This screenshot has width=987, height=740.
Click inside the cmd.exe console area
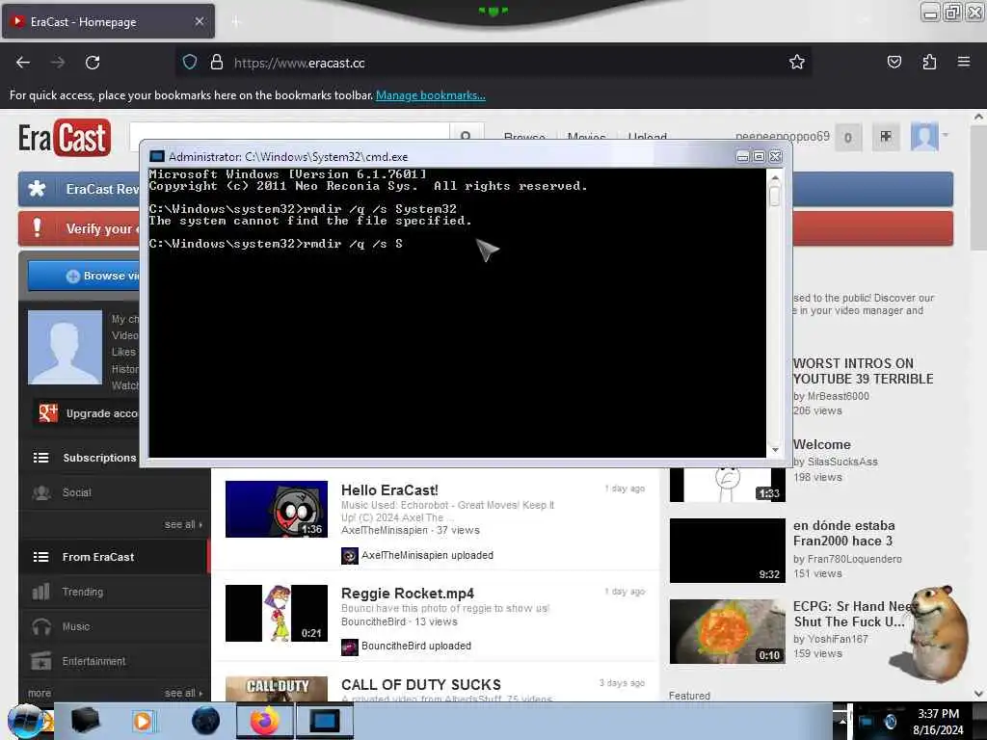click(457, 313)
